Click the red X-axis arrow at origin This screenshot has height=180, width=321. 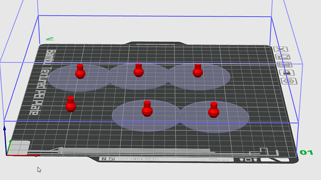click(x=23, y=155)
